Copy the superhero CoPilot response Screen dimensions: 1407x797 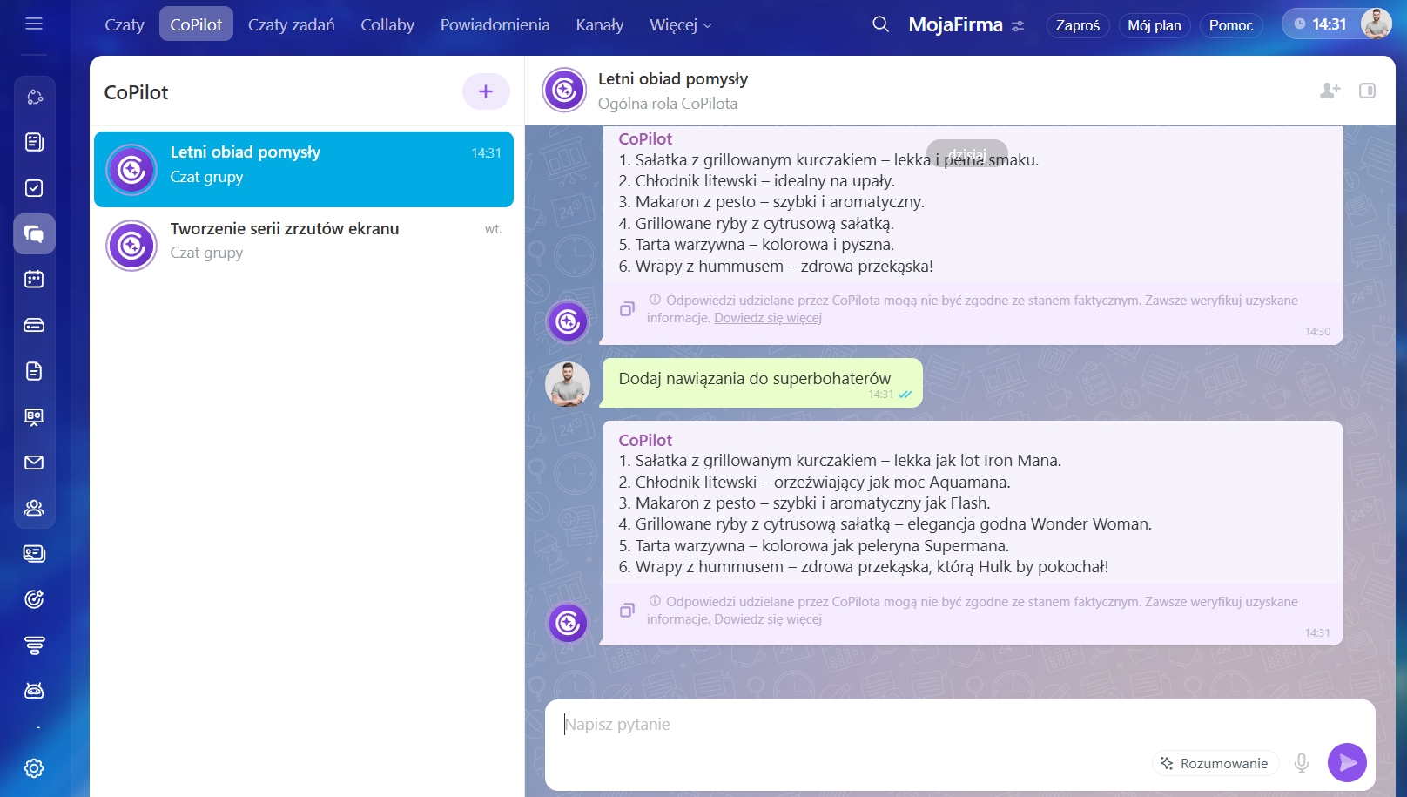click(x=627, y=611)
